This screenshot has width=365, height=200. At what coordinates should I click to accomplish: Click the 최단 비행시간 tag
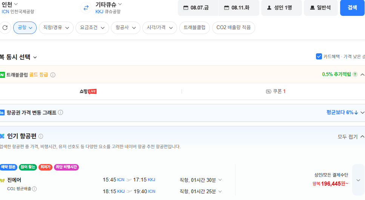coord(66,167)
